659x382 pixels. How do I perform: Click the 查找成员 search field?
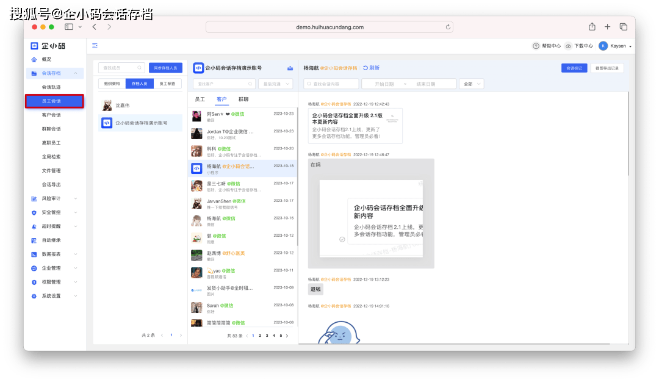tap(121, 68)
